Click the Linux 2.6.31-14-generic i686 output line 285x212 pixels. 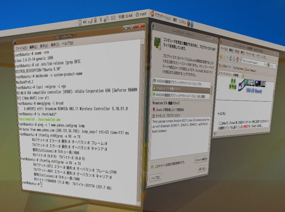click(x=34, y=59)
